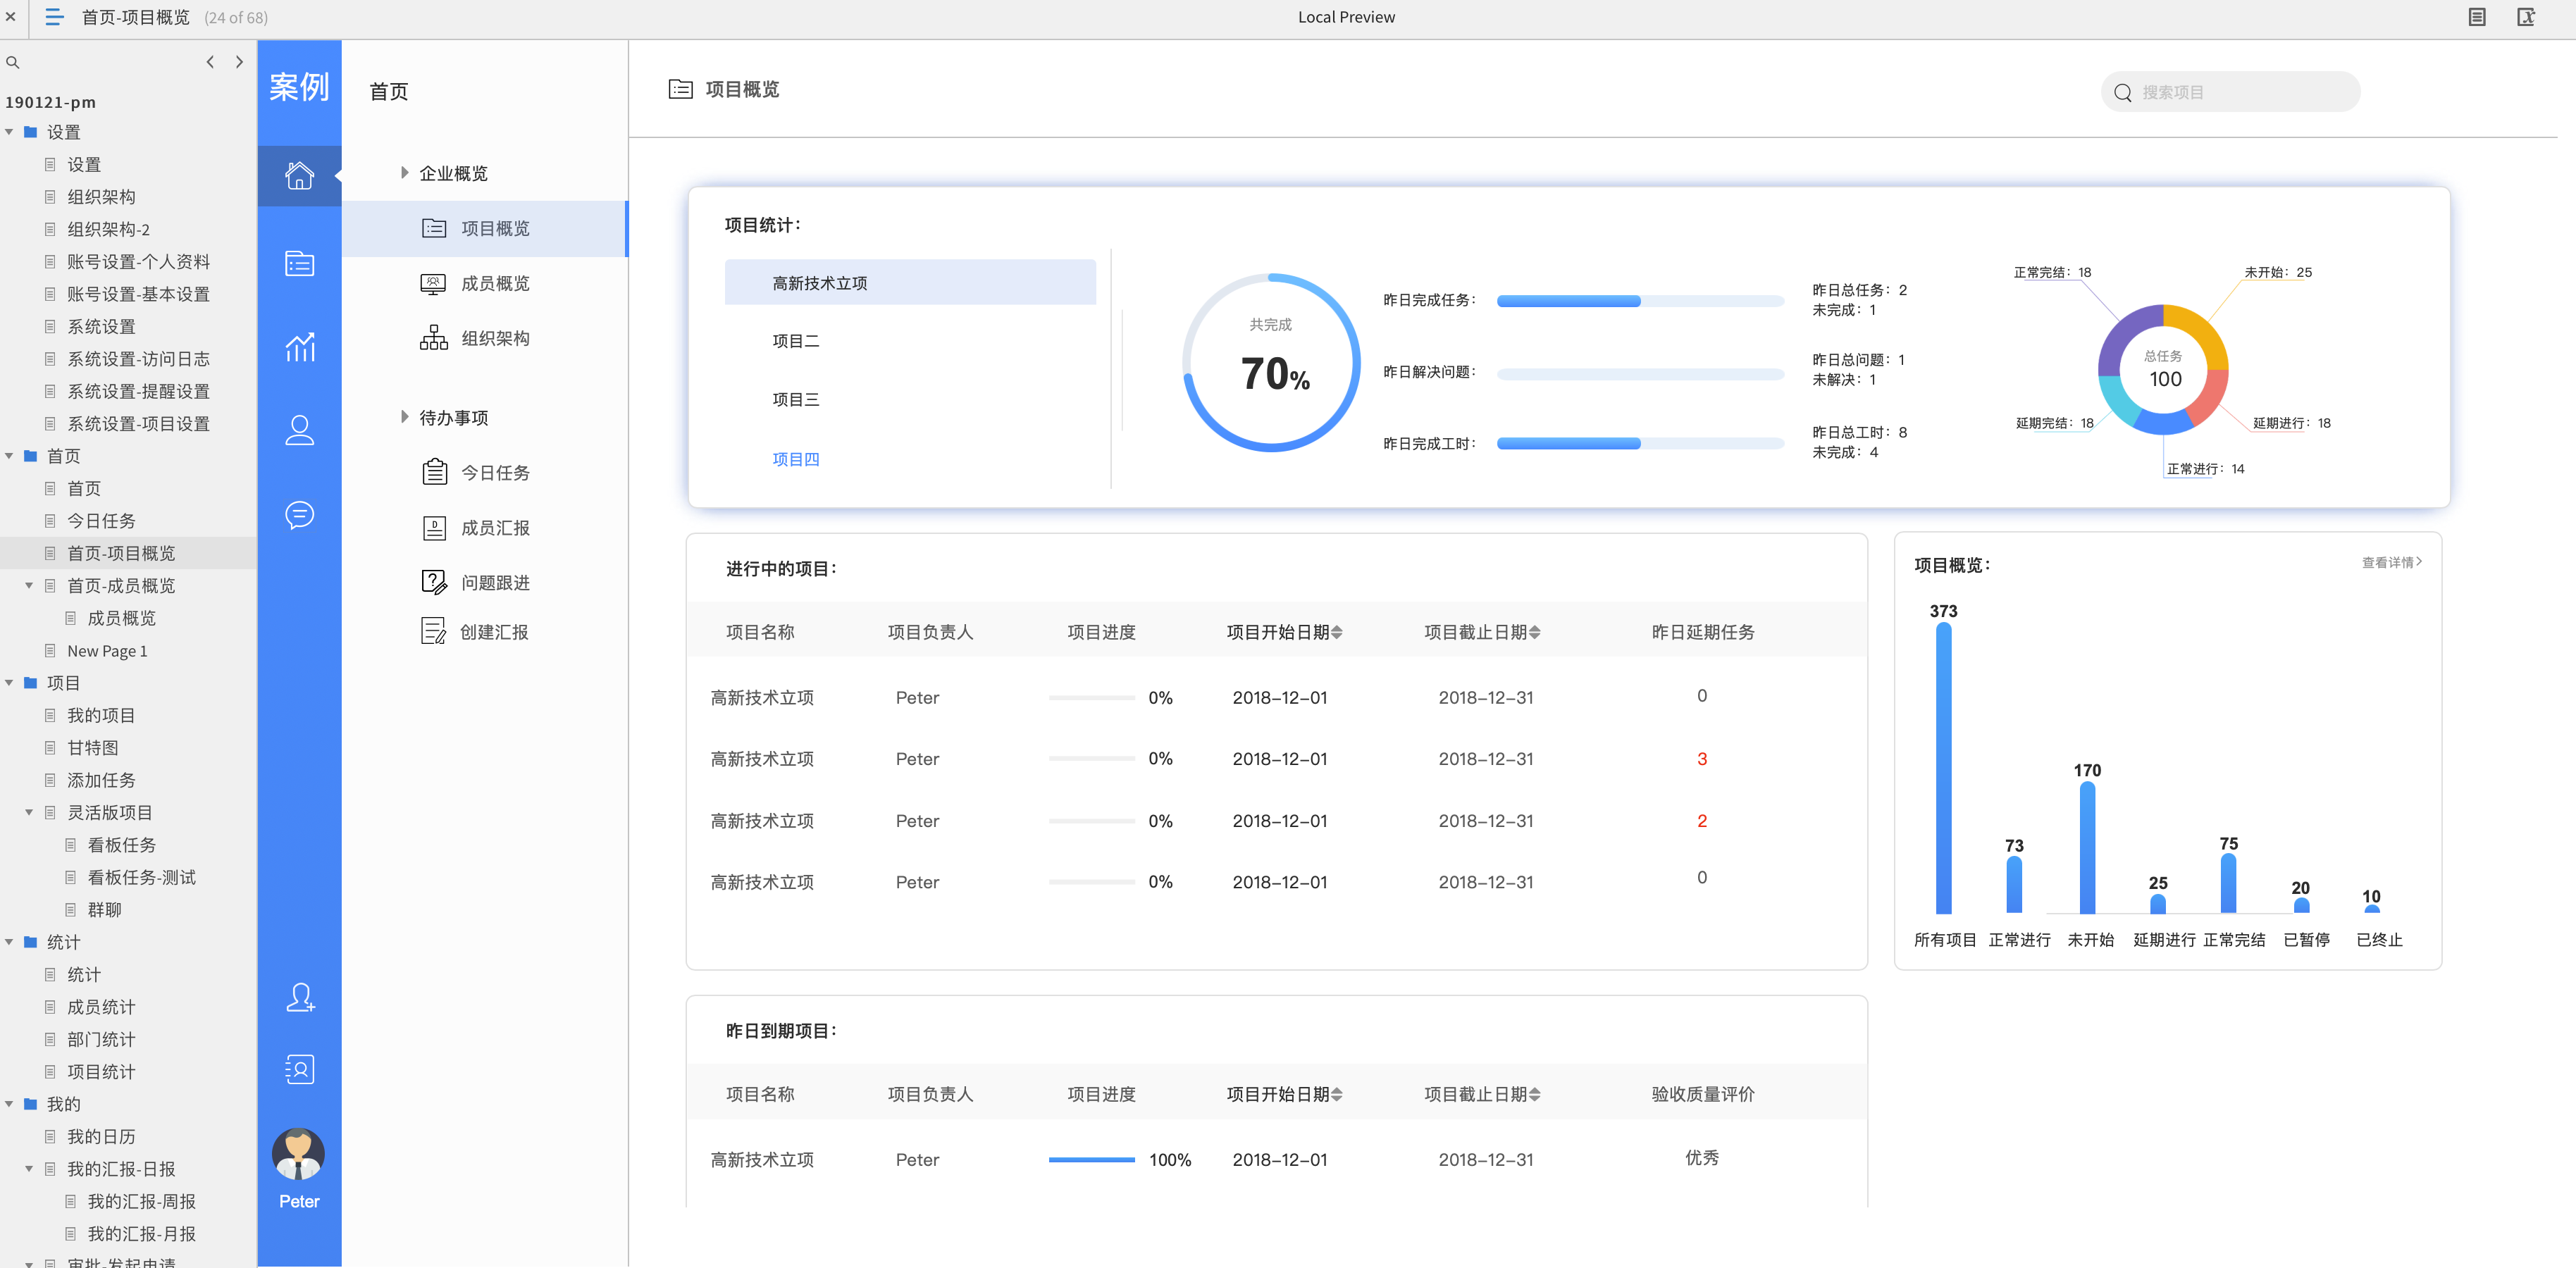Click the 项目概览 menu icon
The image size is (2576, 1268).
click(x=433, y=228)
